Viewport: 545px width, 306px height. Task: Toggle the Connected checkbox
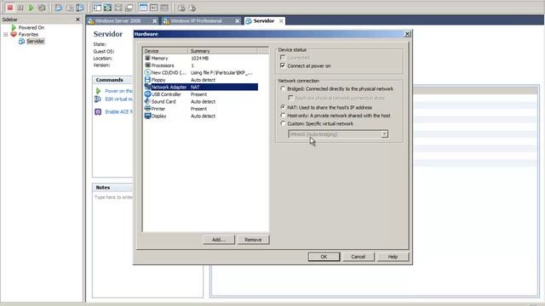283,57
